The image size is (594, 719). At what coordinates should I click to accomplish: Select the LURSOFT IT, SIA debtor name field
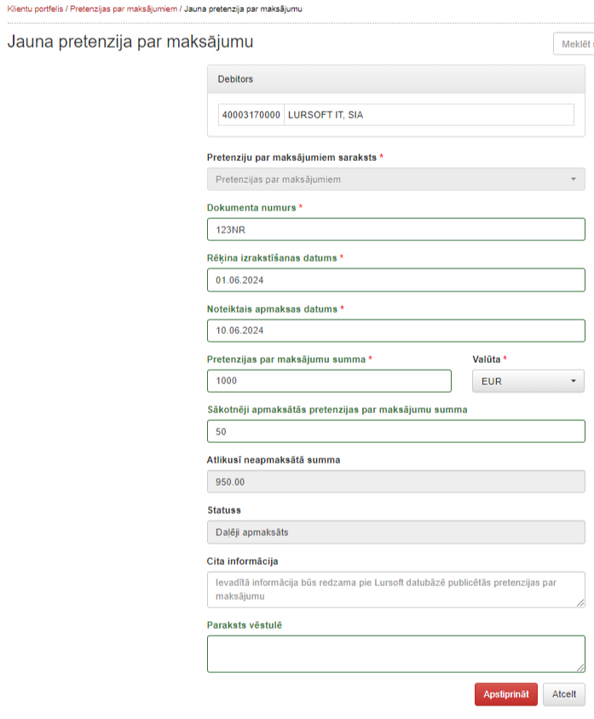coord(429,115)
